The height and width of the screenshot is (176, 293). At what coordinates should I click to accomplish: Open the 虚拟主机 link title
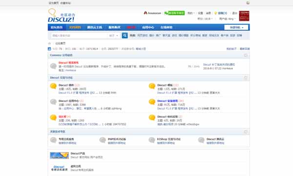pos(76,166)
